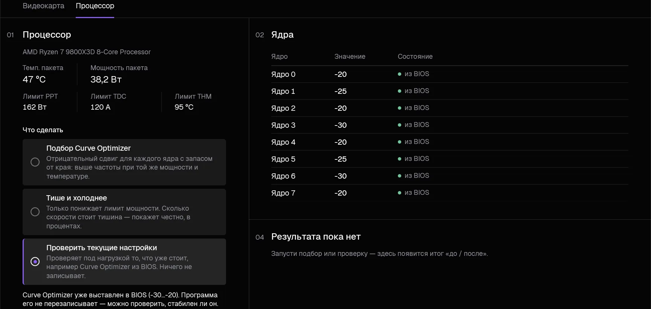Screen dimensions: 651x309
Task: Click the Ядро 0 row label
Action: coord(283,74)
